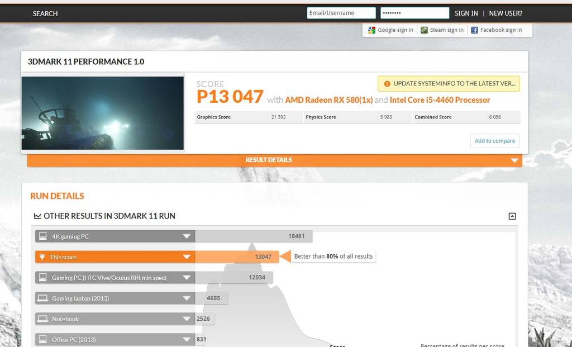This screenshot has height=347, width=572.
Task: Expand the Gaming PC (HTC Vive/Oculus Rift) arrow
Action: pyautogui.click(x=187, y=278)
